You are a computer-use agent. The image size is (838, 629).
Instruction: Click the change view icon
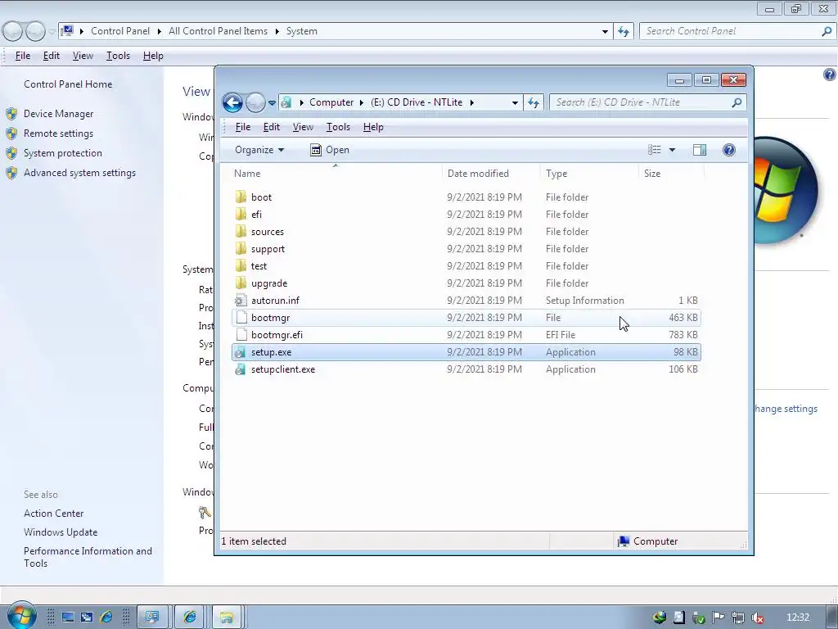(x=655, y=150)
